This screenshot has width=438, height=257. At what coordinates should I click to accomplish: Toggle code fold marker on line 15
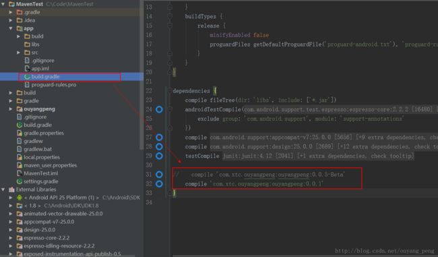click(170, 26)
